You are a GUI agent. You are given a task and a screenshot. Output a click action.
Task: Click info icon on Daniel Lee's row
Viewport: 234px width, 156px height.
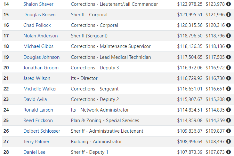coord(229,152)
